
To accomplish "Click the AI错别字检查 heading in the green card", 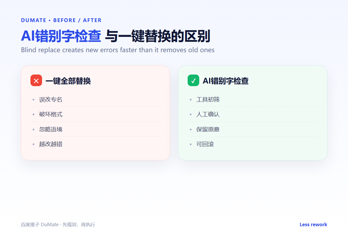I will (x=226, y=81).
